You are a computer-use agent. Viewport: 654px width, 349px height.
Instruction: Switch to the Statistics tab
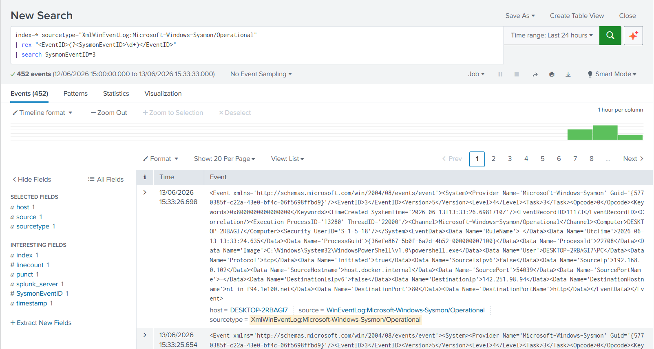[x=116, y=94]
